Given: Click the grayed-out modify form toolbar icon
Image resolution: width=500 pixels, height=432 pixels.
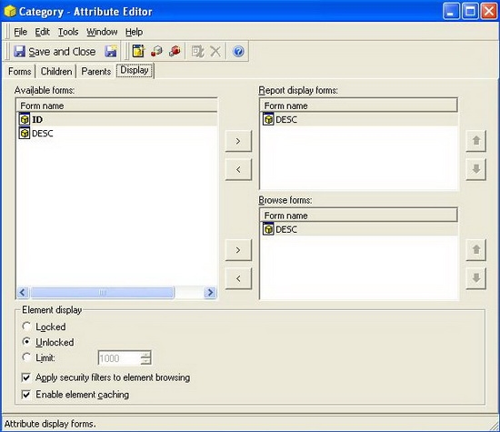Looking at the screenshot, I should (197, 51).
